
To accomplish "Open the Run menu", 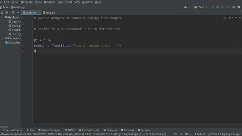I will click(x=60, y=2).
